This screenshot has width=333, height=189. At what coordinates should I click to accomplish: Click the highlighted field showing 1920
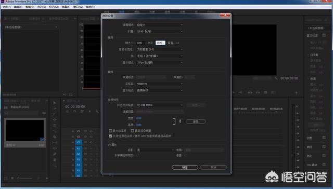tap(160, 43)
